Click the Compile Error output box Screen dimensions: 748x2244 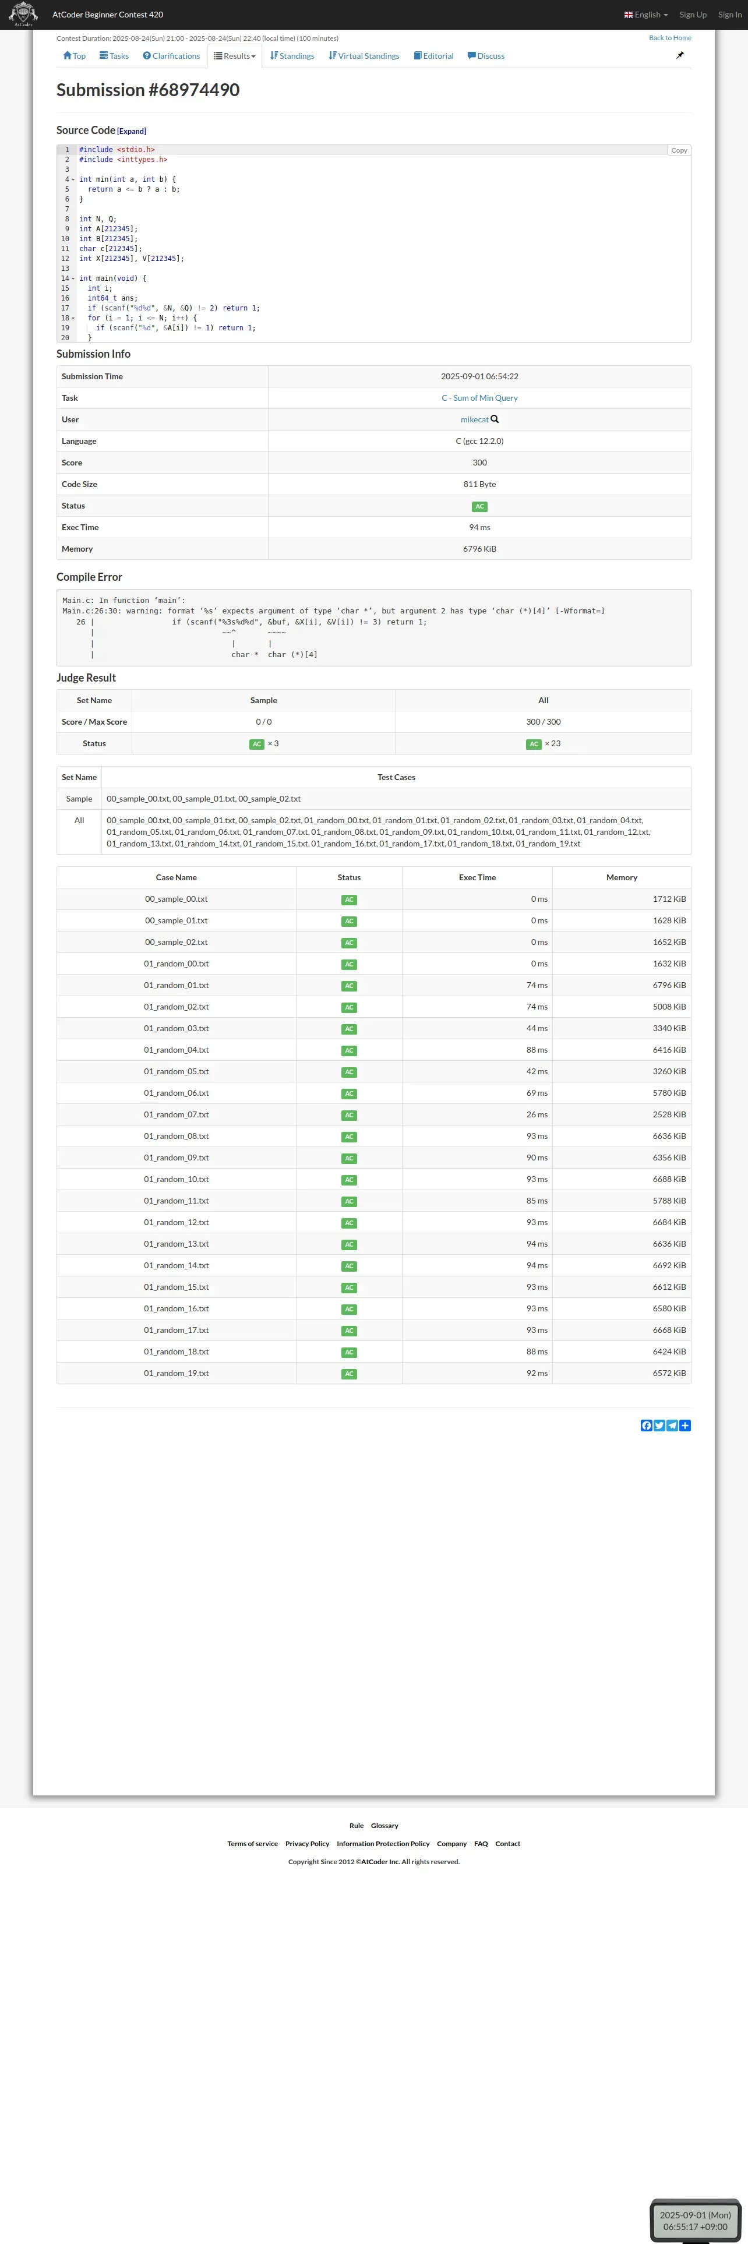point(373,627)
